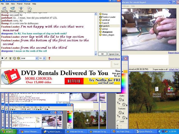Click the second Styles swatch with flyout arrow
The width and height of the screenshot is (179, 134).
click(x=125, y=104)
